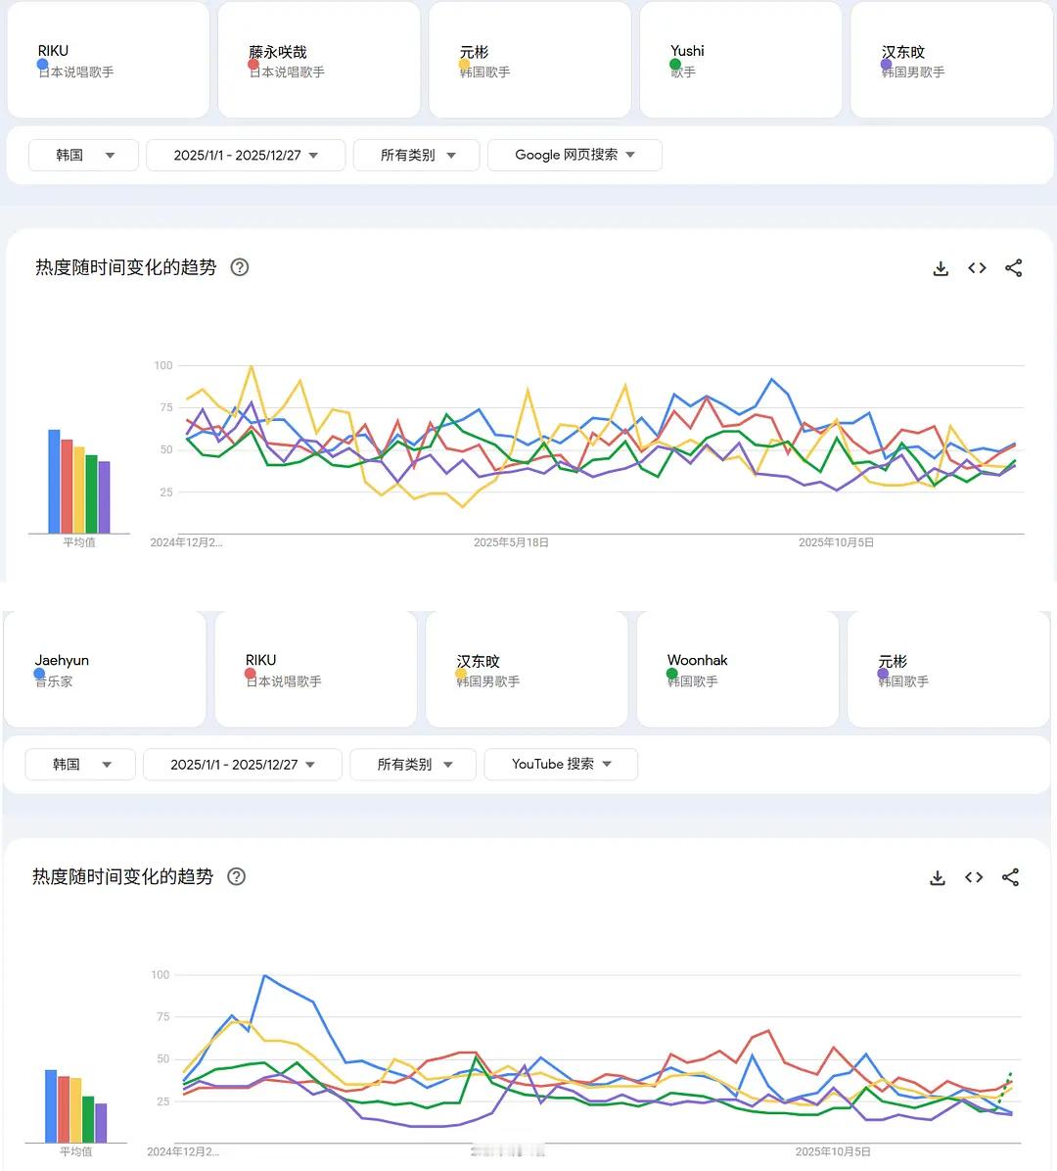Share the upper Google web search trend chart
Image resolution: width=1057 pixels, height=1171 pixels.
point(1013,268)
